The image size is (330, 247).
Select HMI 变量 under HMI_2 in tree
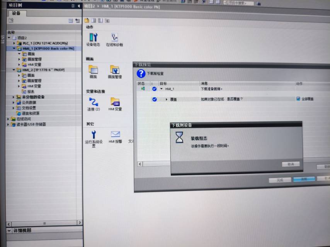point(34,86)
